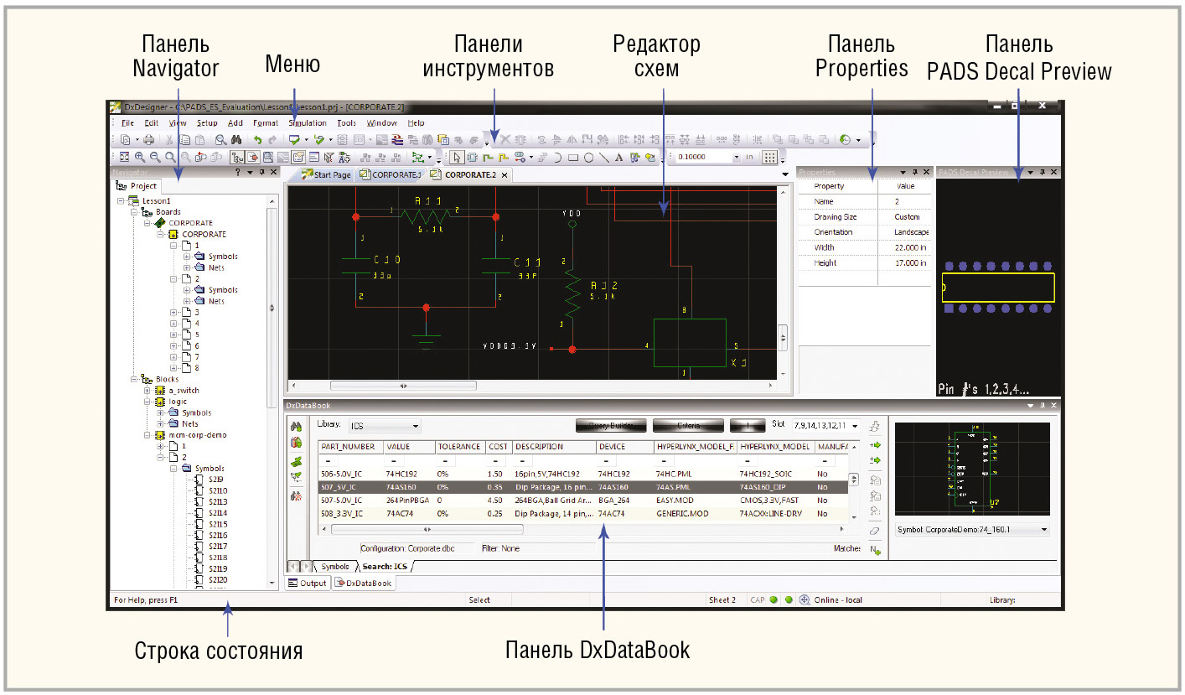Click the Zoom In magnifier icon
The width and height of the screenshot is (1185, 695).
pos(140,157)
